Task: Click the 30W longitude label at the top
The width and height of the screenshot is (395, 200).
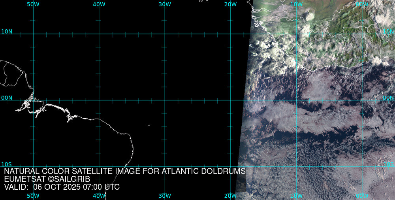Action: point(165,4)
